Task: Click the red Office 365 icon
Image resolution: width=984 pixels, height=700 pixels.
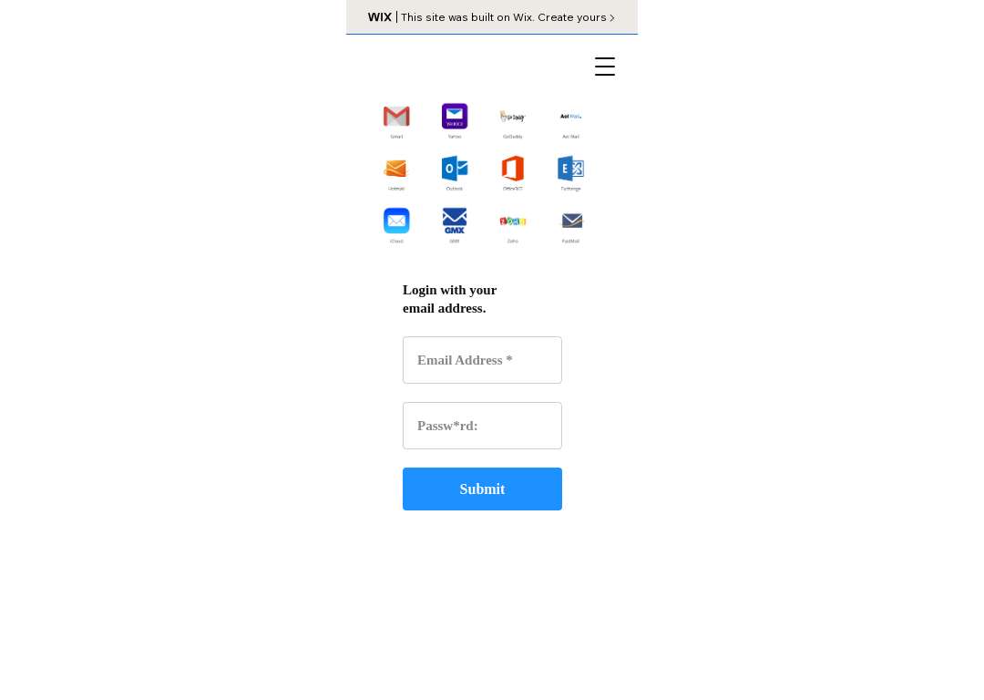Action: 512,169
